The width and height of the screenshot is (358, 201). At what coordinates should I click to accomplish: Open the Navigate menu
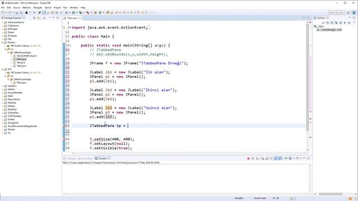pyautogui.click(x=37, y=7)
